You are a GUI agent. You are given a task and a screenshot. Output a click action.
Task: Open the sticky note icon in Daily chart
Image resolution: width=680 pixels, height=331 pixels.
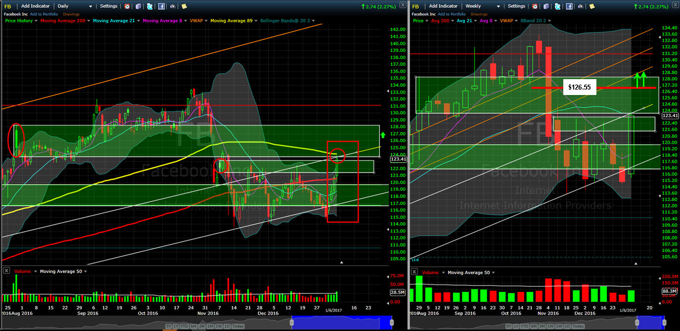pos(184,6)
